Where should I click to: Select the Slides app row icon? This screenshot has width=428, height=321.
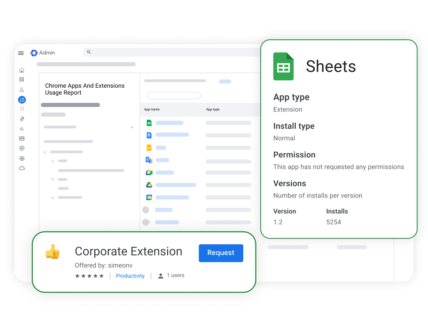[149, 148]
